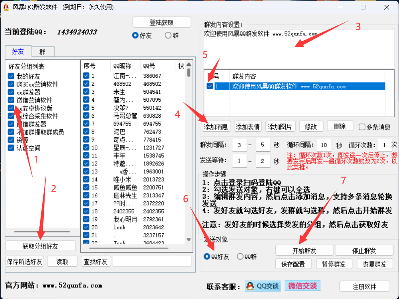The width and height of the screenshot is (399, 299).
Task: Uncheck friend row 6 马哥总管 checkbox
Action: coord(86,116)
